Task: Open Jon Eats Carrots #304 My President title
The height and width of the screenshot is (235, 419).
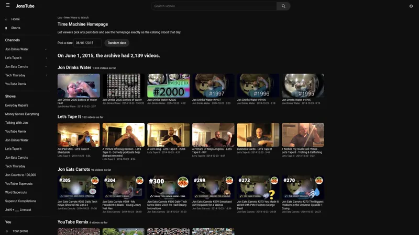Action: click(122, 205)
